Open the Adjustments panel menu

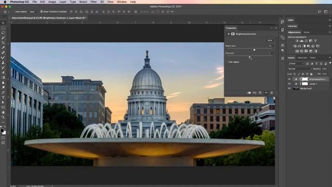pyautogui.click(x=330, y=32)
